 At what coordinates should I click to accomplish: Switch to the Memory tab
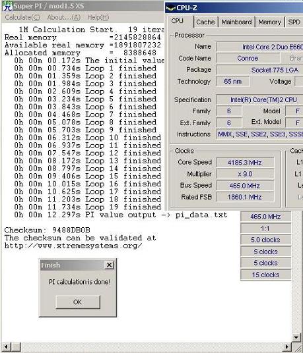[269, 22]
